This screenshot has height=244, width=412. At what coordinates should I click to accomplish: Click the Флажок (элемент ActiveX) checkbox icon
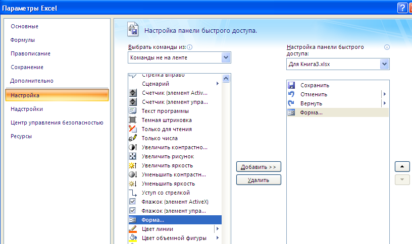(x=133, y=202)
